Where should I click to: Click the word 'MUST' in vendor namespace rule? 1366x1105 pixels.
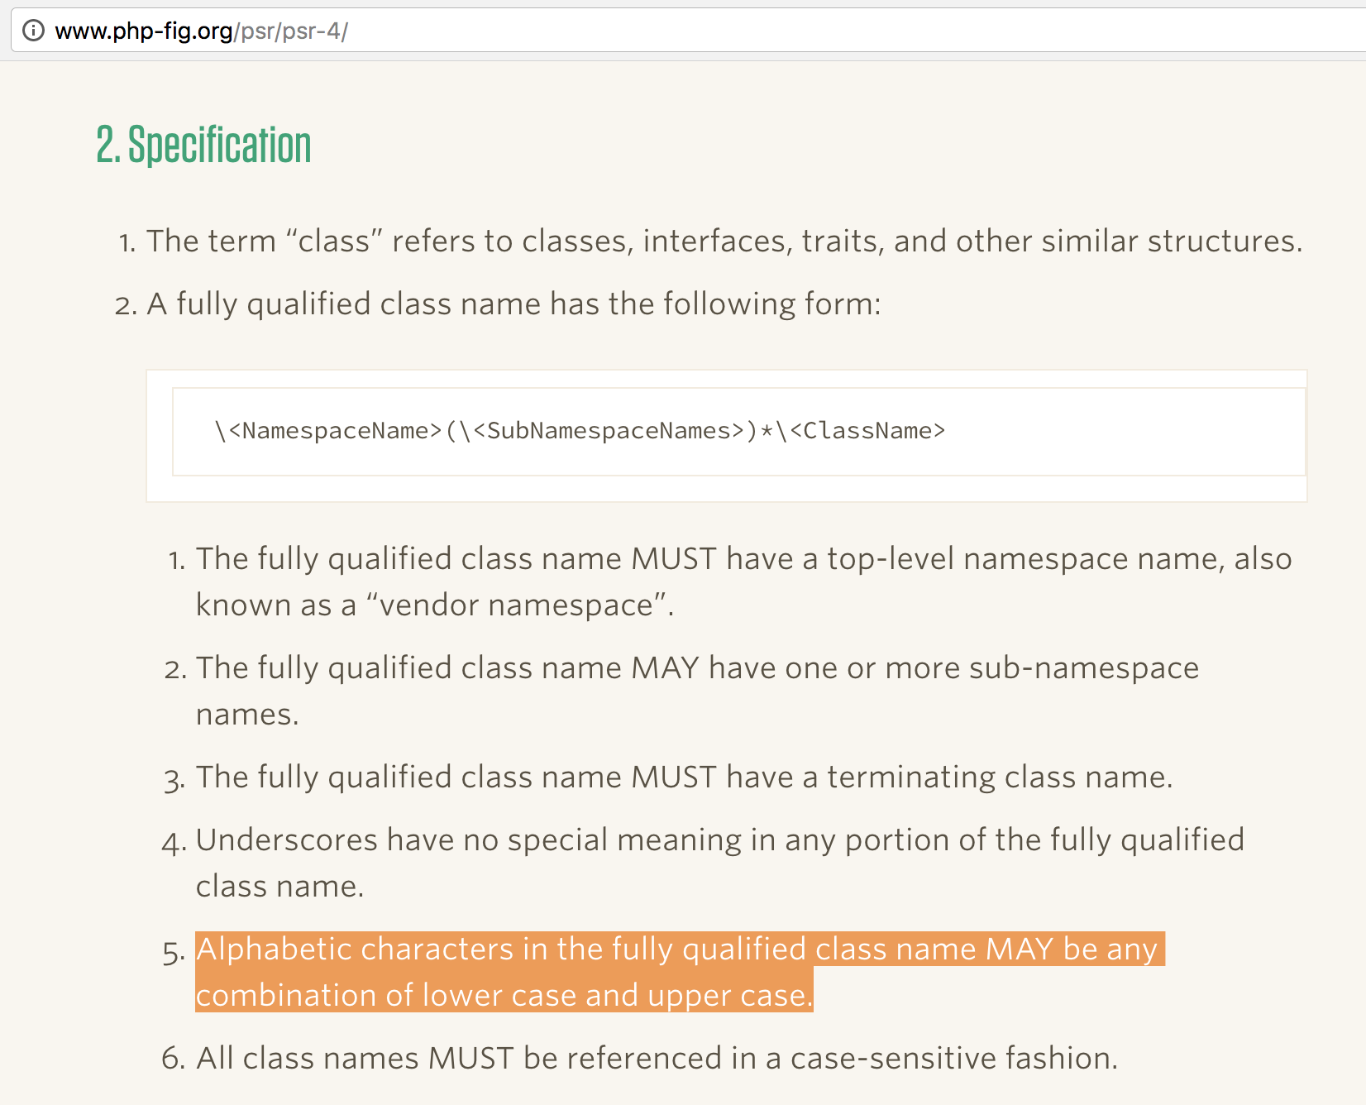click(674, 559)
